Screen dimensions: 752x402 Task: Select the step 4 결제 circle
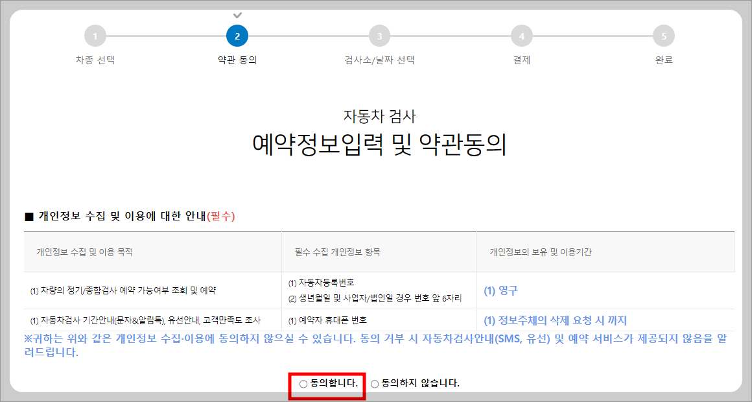click(x=521, y=37)
